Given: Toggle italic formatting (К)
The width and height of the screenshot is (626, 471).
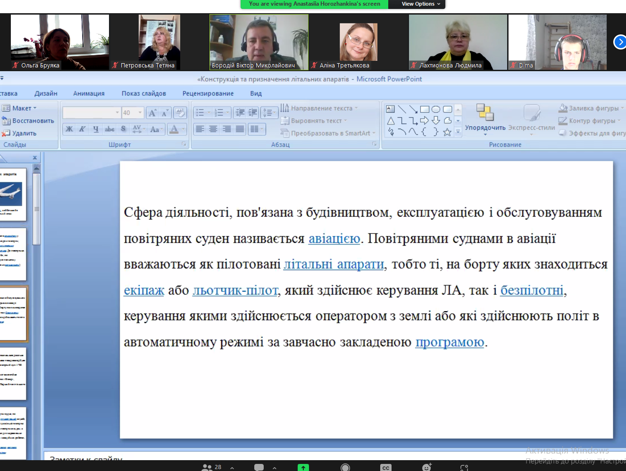Looking at the screenshot, I should coord(83,129).
